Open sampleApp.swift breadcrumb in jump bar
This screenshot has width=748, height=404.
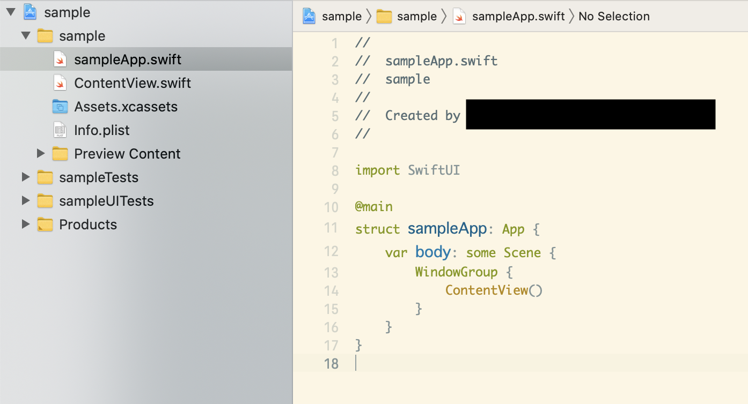[x=518, y=17]
